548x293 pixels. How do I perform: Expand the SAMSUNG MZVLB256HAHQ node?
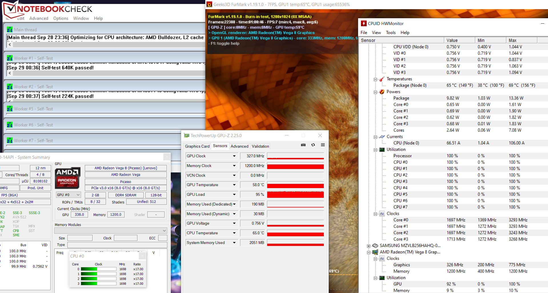pyautogui.click(x=369, y=246)
